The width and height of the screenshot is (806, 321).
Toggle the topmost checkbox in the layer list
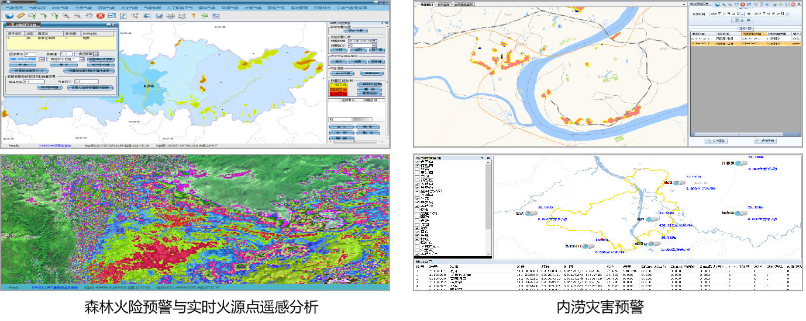coord(417,163)
